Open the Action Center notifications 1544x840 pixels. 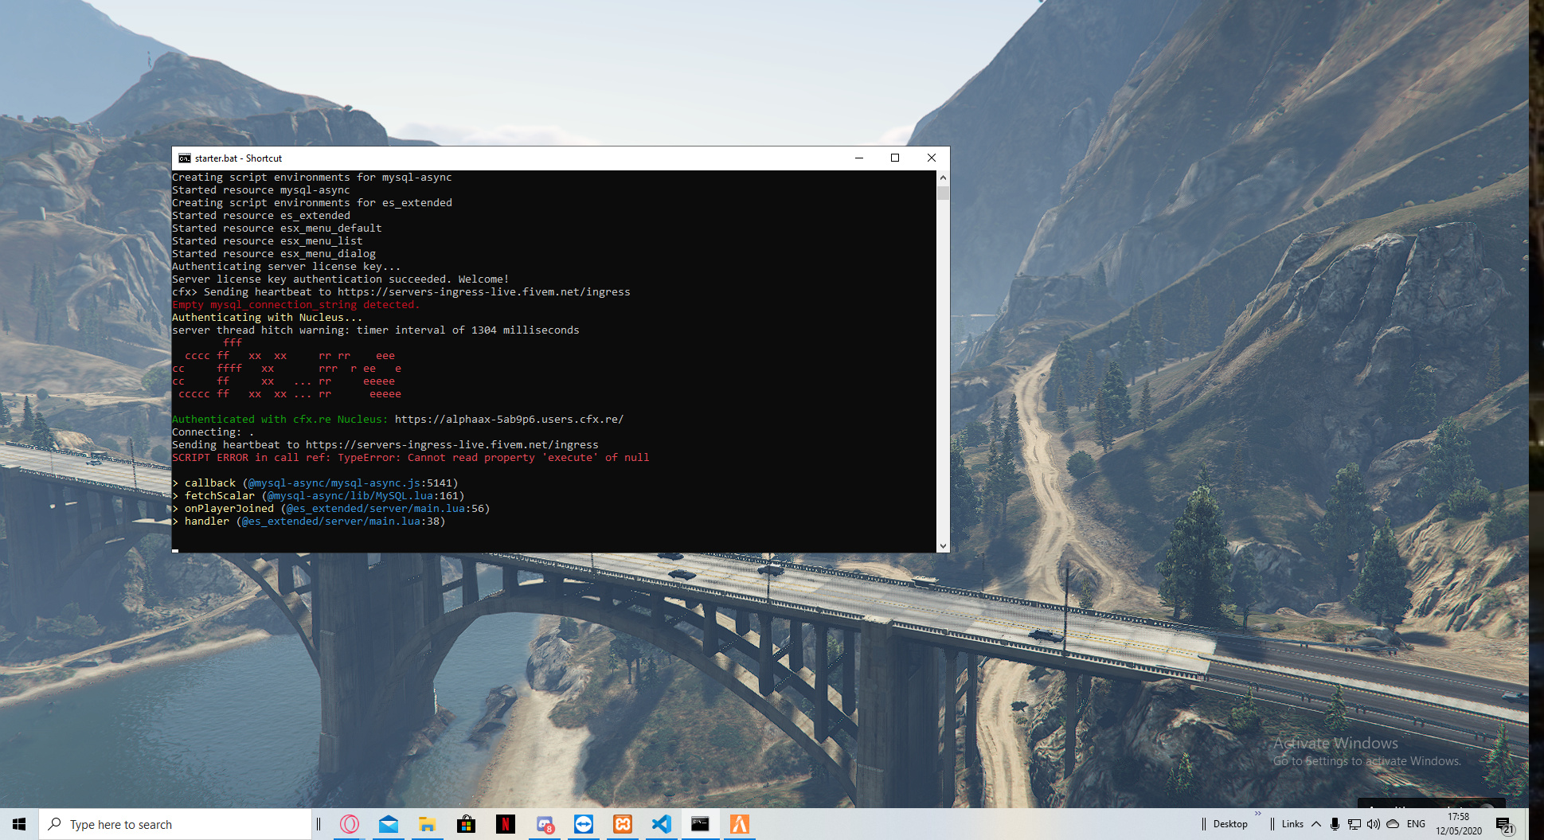pos(1504,824)
